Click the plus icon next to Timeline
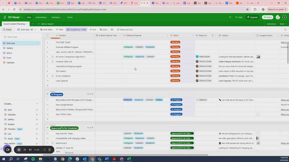This screenshot has height=162, width=289. click(37, 129)
